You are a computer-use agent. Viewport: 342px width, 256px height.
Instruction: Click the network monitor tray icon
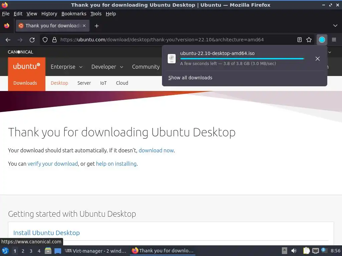315,251
